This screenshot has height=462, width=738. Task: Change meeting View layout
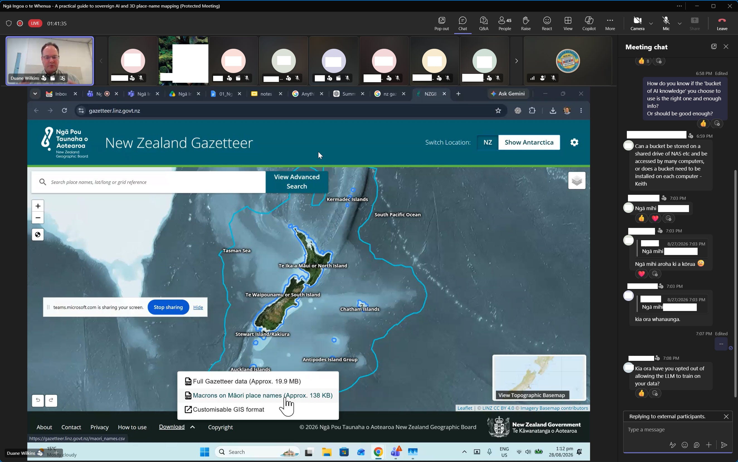pyautogui.click(x=568, y=23)
